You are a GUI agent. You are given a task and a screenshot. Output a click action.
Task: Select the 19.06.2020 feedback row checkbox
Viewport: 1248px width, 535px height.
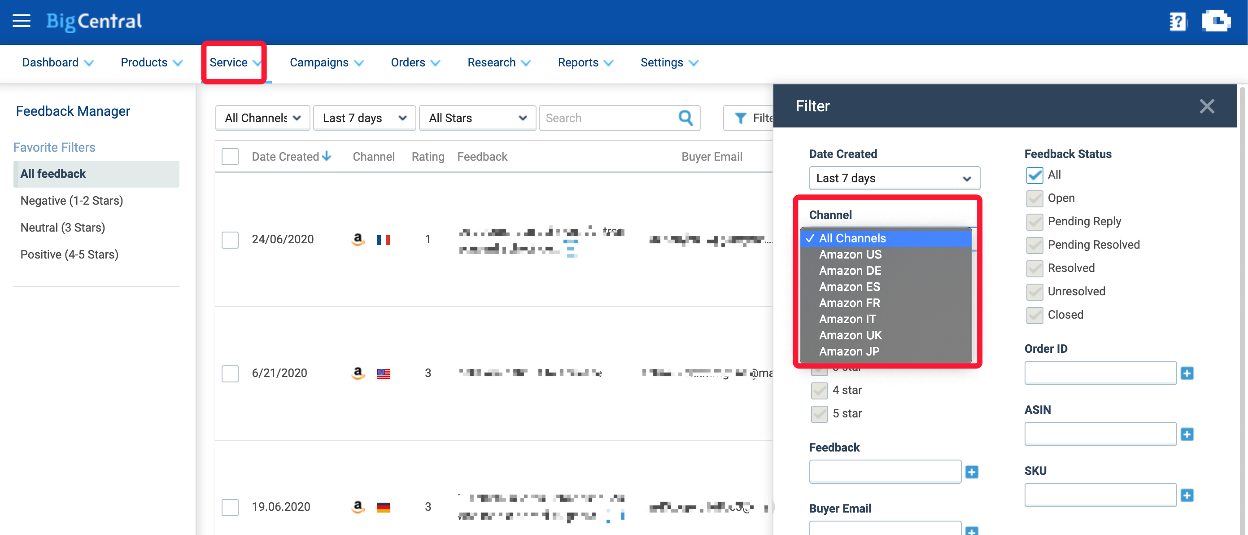pos(230,507)
